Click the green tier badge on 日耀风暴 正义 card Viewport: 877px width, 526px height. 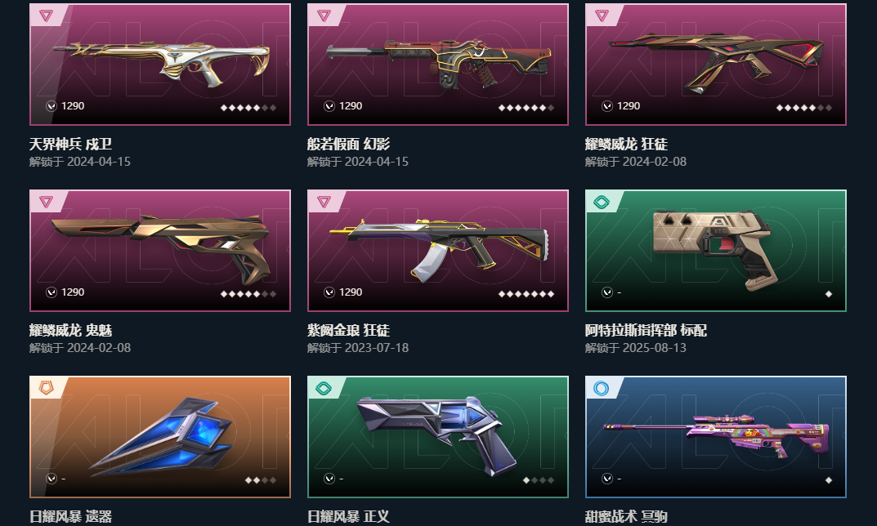[x=324, y=388]
